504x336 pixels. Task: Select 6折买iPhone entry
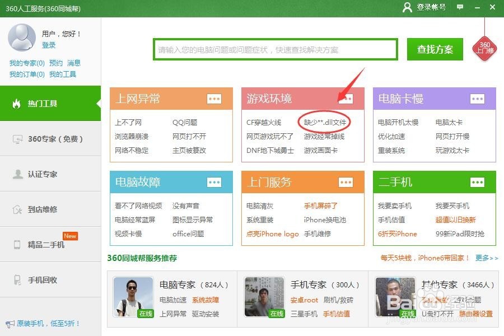pos(397,234)
